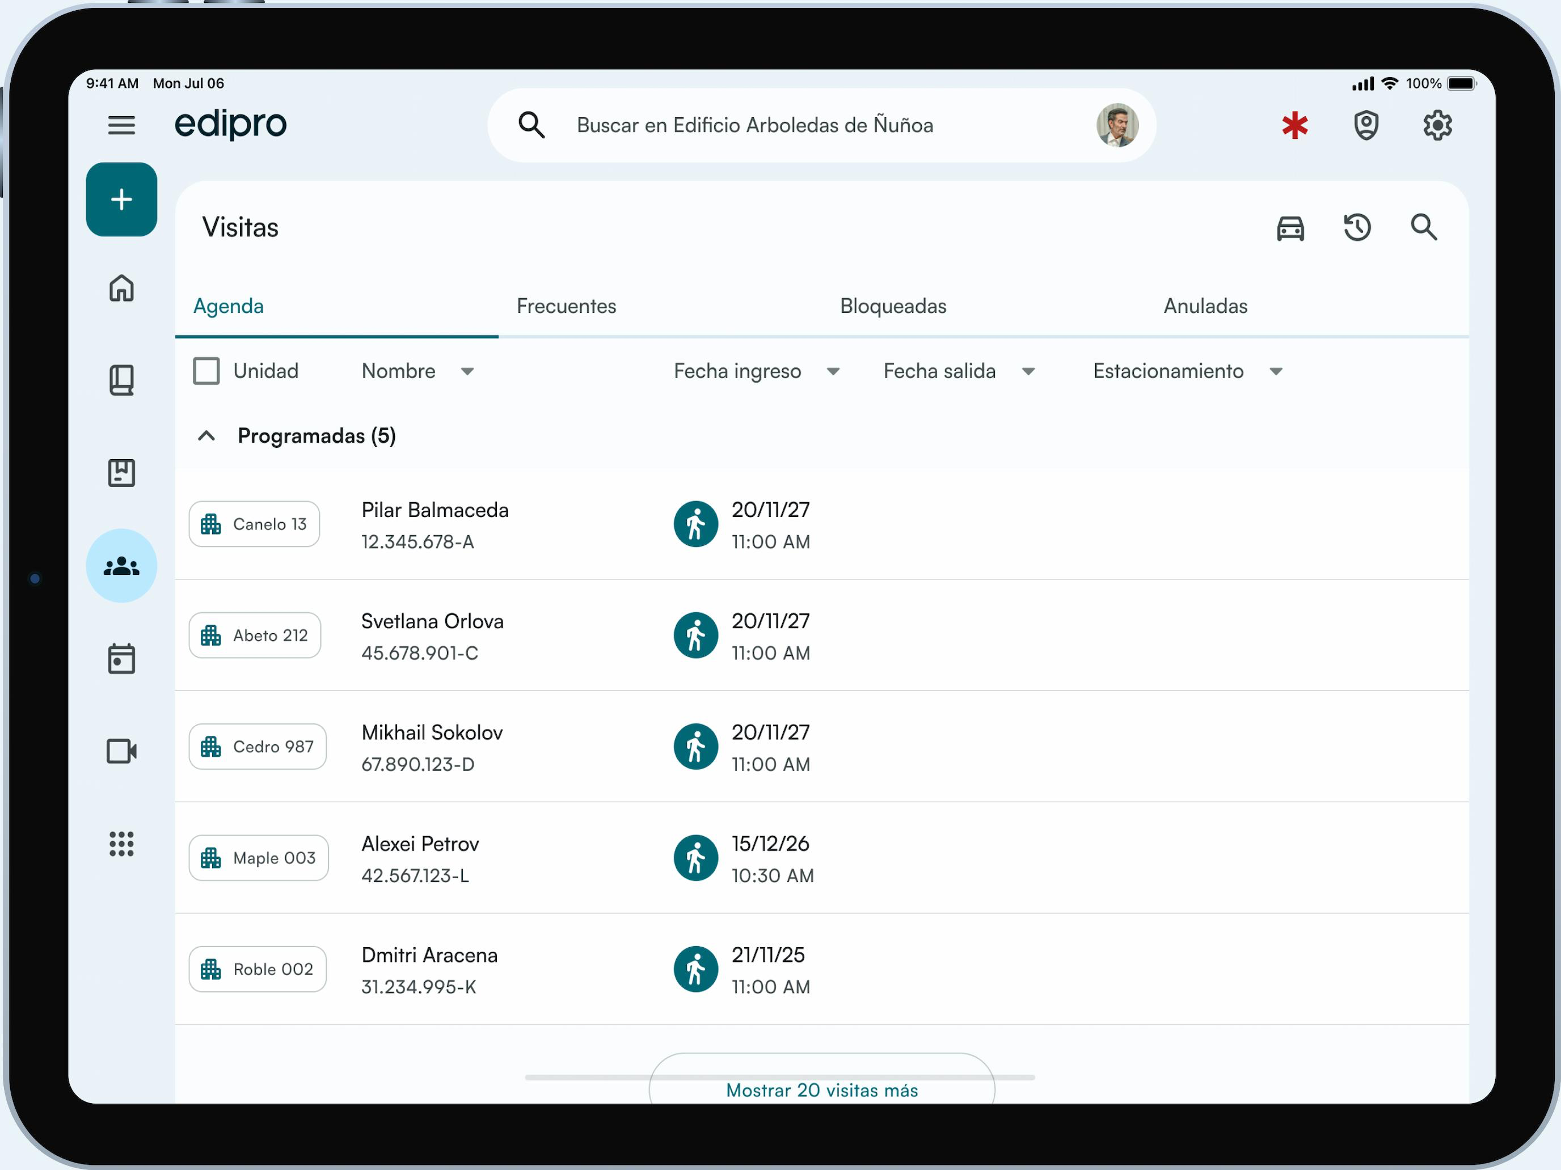Sort by Fecha ingreso dropdown arrow

click(833, 372)
